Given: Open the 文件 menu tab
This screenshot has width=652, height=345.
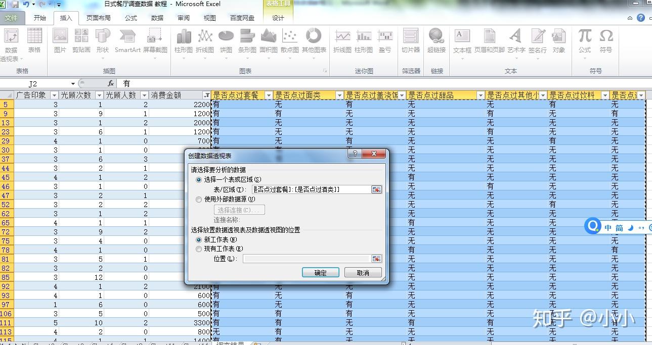Looking at the screenshot, I should click(x=12, y=18).
